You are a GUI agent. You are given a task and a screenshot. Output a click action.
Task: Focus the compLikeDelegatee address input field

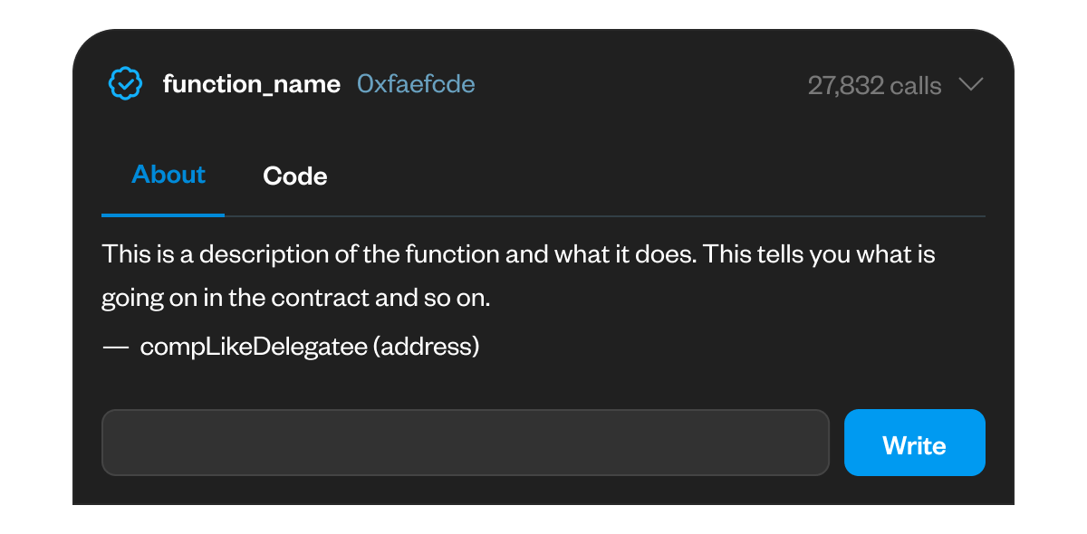click(x=465, y=443)
